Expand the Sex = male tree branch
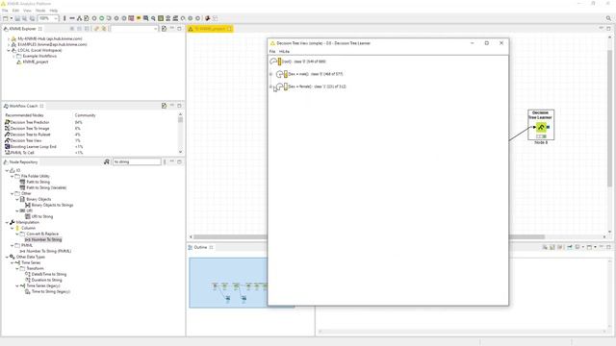Screen dimensions: 616x346 click(x=270, y=74)
